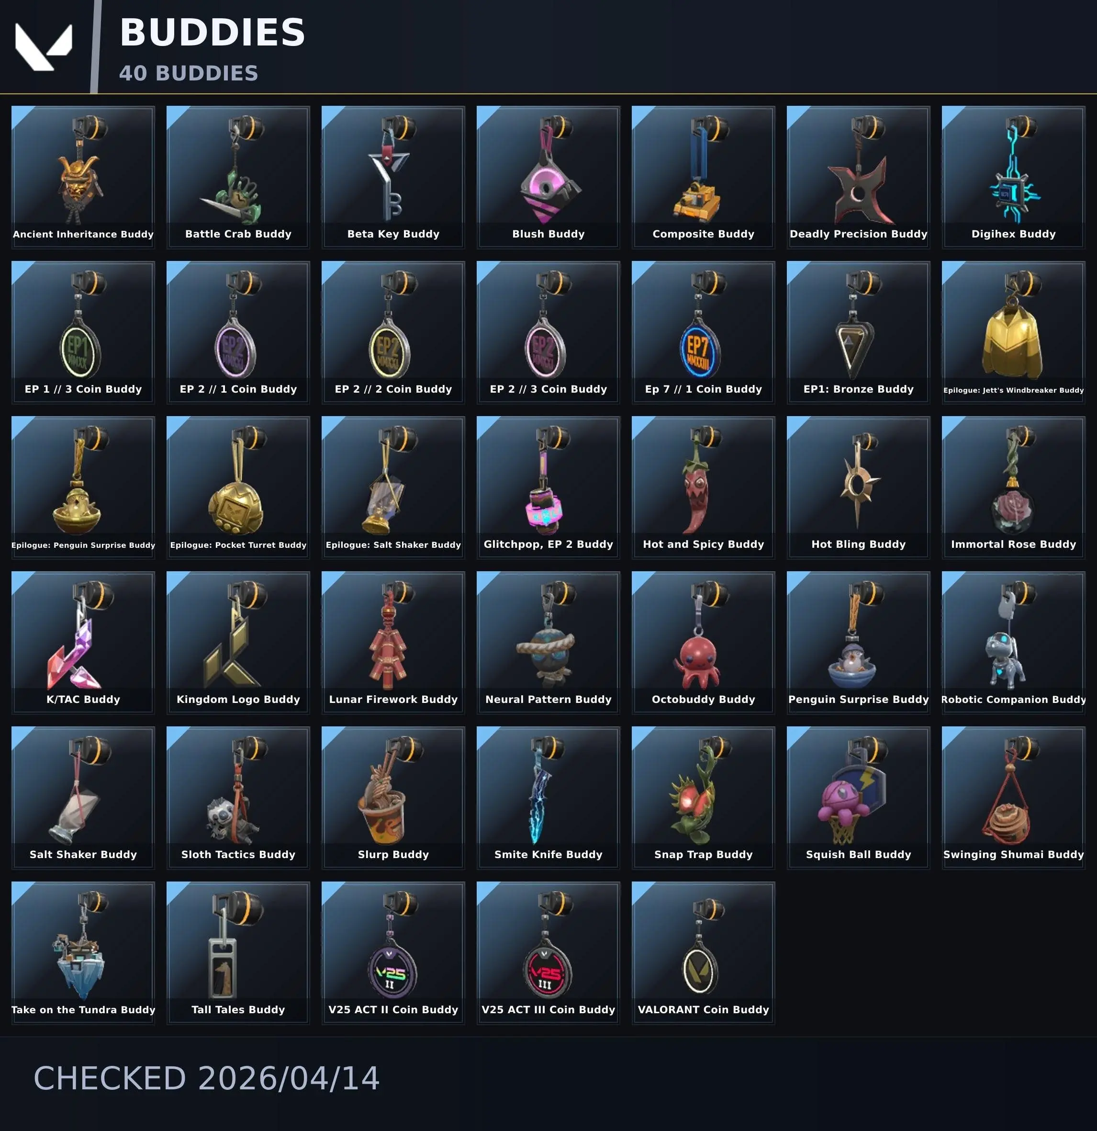Select the Robotic Companion Buddy
The image size is (1097, 1131).
(1013, 643)
